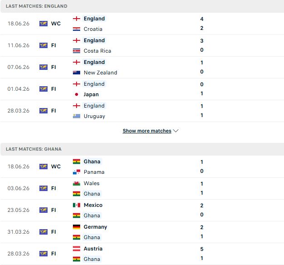Click the Panama flag icon
The image size is (284, 265).
(x=77, y=172)
